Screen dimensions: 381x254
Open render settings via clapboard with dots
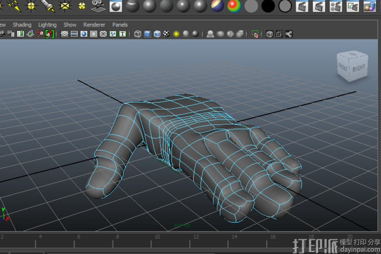click(336, 6)
